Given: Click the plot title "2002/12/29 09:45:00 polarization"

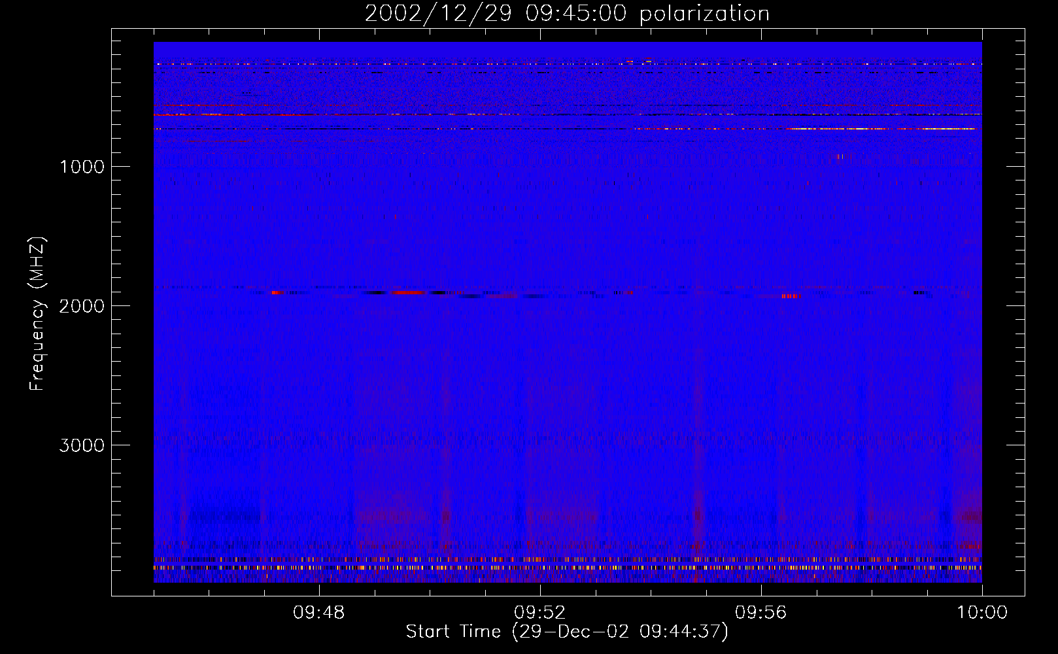Looking at the screenshot, I should (x=567, y=14).
